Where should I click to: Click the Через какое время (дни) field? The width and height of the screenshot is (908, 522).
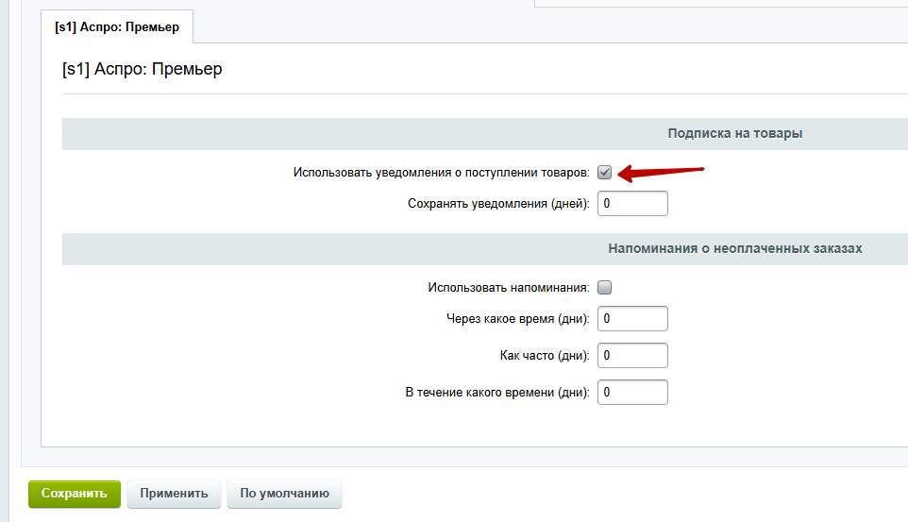632,319
